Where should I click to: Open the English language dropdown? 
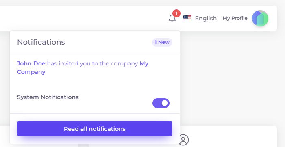click(200, 18)
